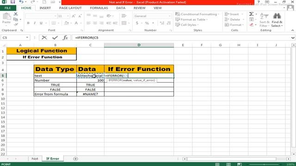
Task: Click the Fill Color bucket icon
Action: pyautogui.click(x=66, y=23)
